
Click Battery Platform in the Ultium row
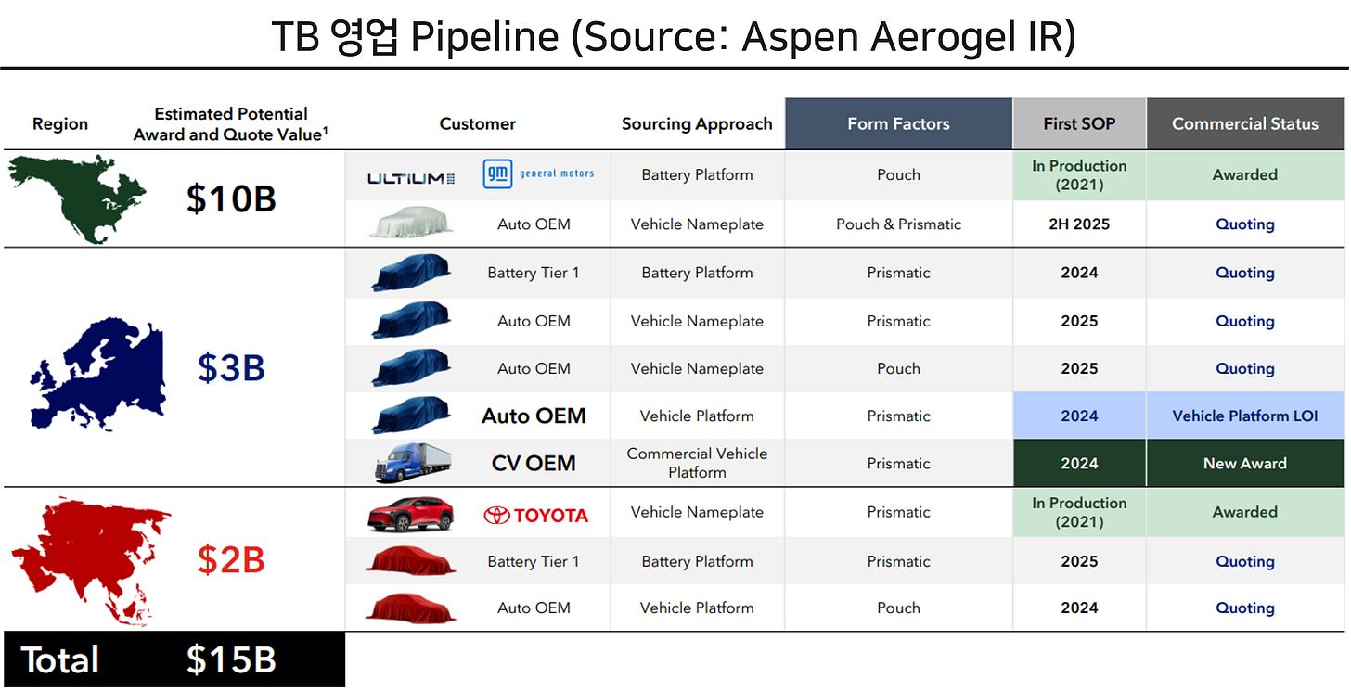click(x=697, y=174)
